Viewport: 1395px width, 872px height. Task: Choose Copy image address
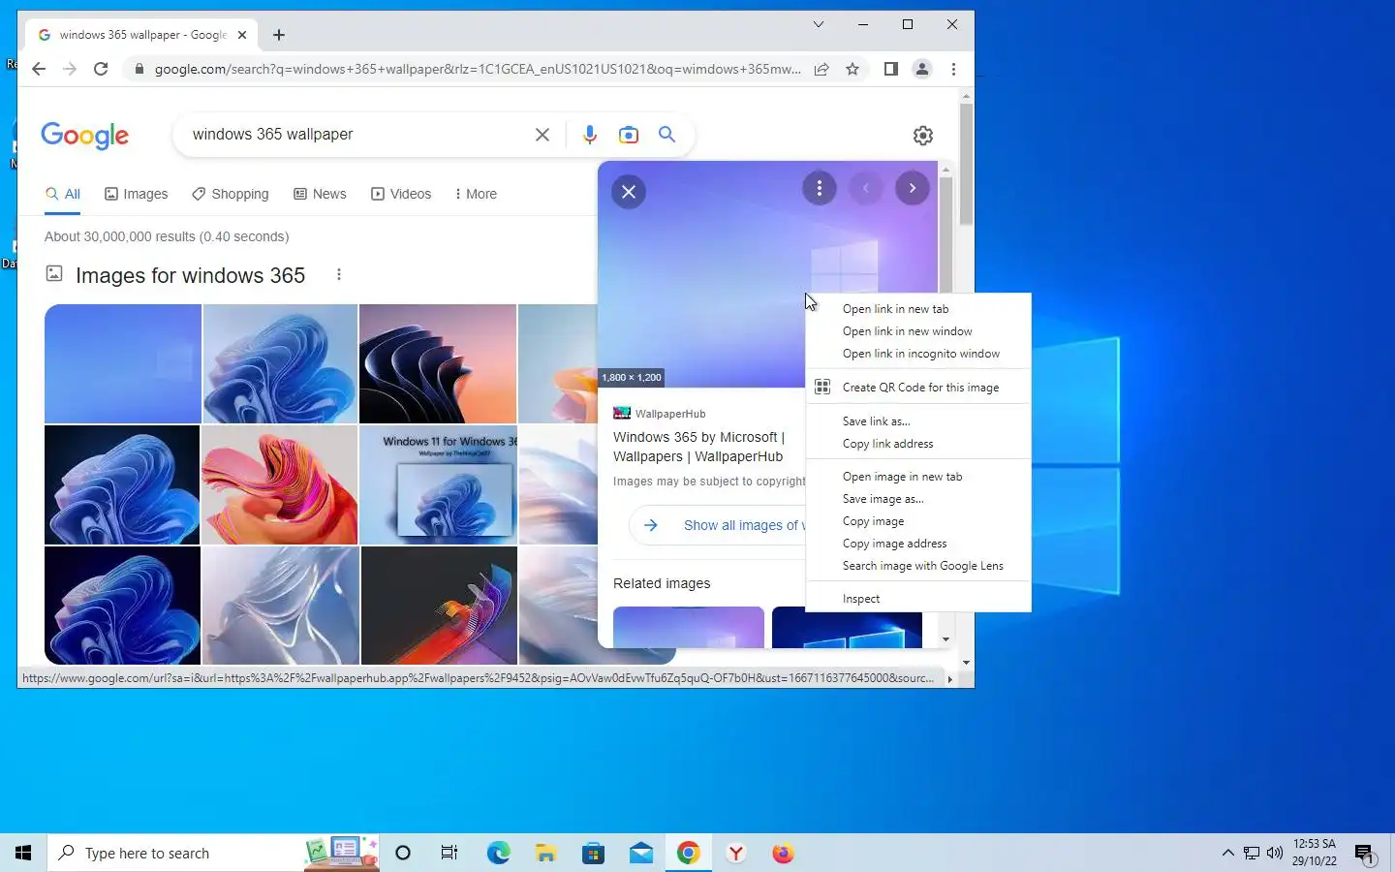click(918, 544)
